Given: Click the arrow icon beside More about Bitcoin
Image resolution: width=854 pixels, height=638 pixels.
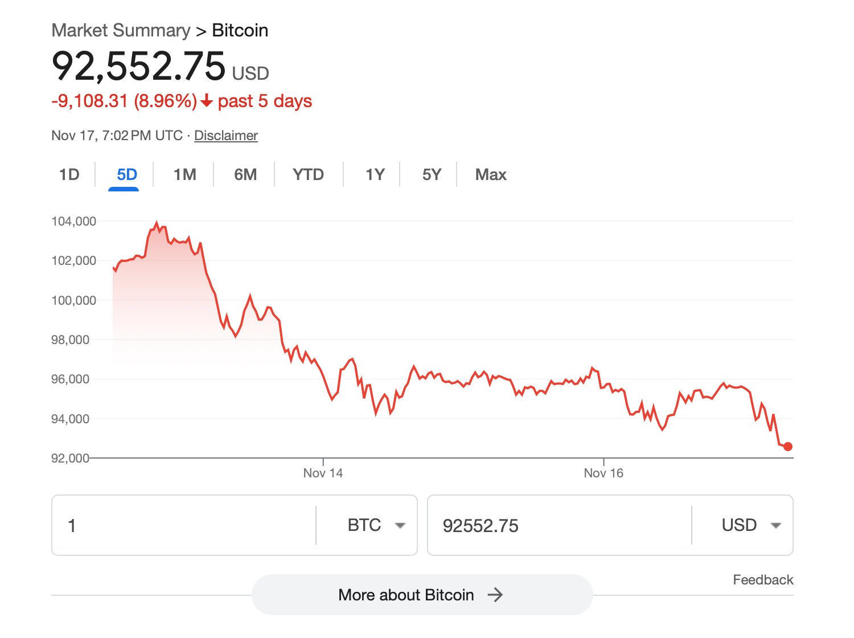Looking at the screenshot, I should tap(495, 595).
